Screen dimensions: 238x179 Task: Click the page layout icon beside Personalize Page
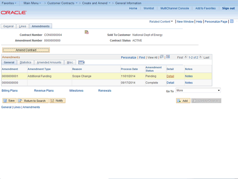coord(232,21)
